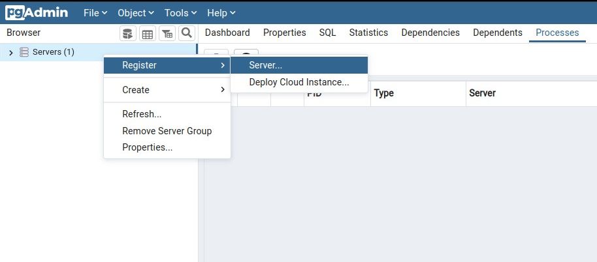
Task: Select Deploy Cloud Instance... option
Action: pos(299,83)
